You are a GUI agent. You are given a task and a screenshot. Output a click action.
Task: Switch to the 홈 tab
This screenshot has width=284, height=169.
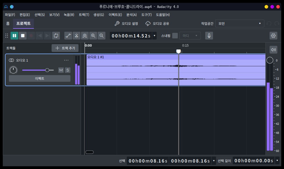[8, 24]
